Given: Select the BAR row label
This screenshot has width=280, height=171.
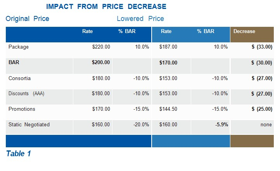Looking at the screenshot, I should tap(14, 63).
